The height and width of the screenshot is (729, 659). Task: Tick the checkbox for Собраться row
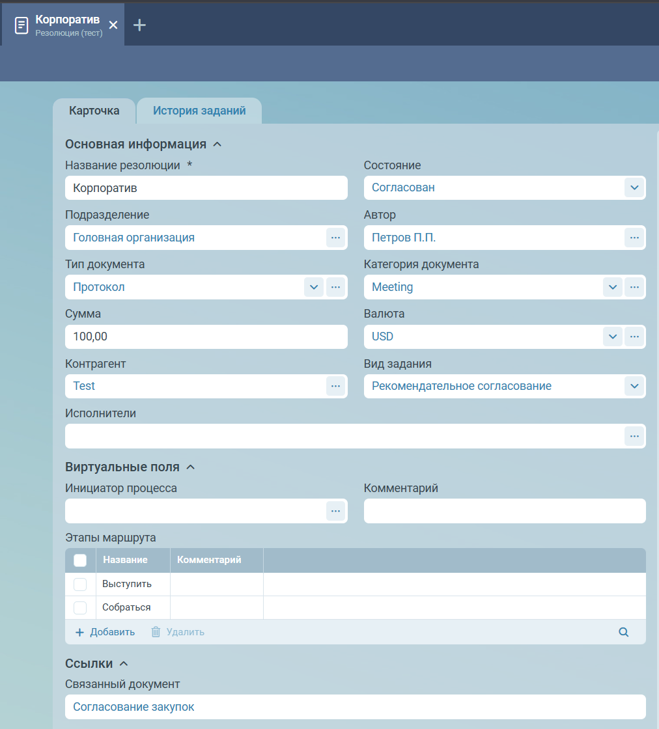[x=80, y=608]
